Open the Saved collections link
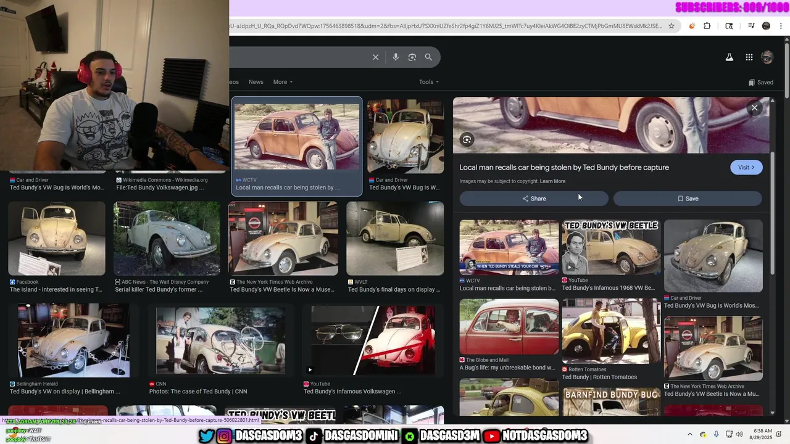This screenshot has width=790, height=444. tap(760, 82)
